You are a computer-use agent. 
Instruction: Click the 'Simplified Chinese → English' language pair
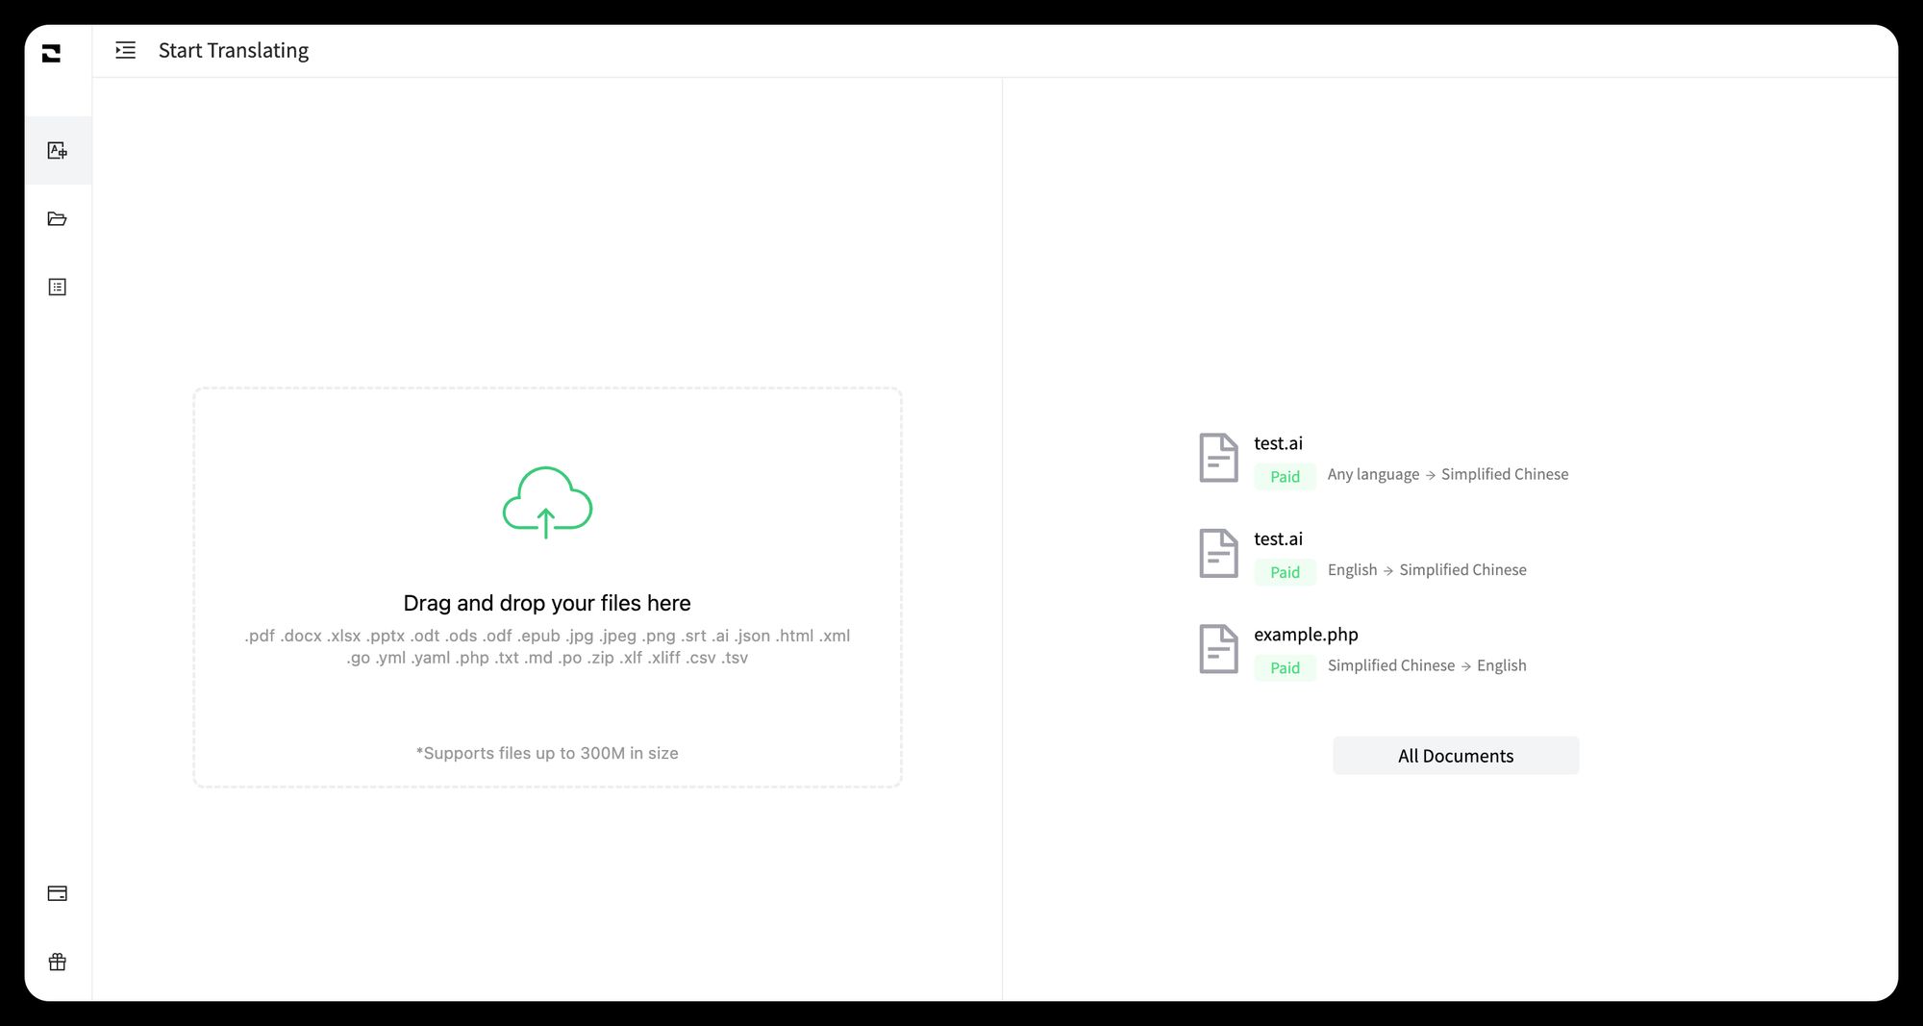pos(1427,665)
